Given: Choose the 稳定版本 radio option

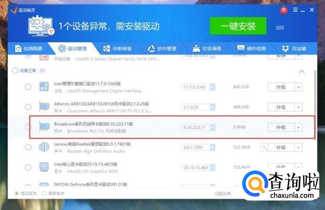Looking at the screenshot, I should 17,193.
